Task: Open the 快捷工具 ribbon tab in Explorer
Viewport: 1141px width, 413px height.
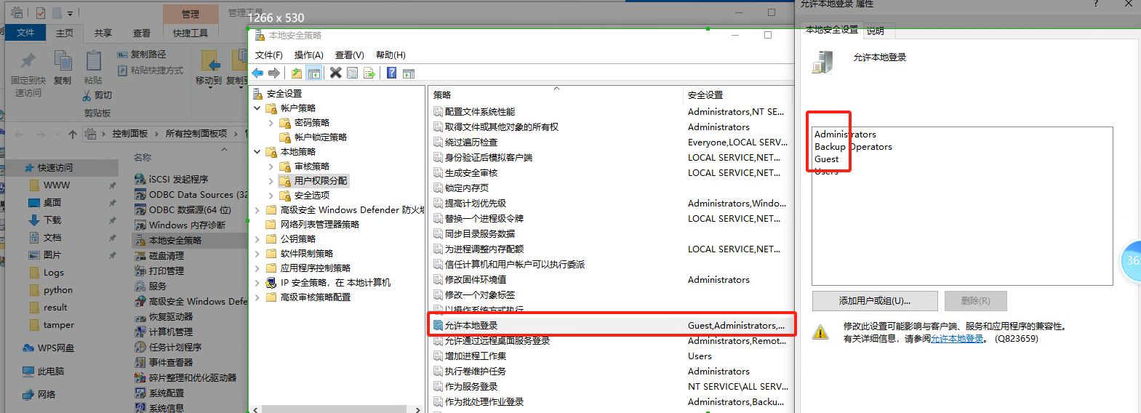Action: [x=191, y=33]
